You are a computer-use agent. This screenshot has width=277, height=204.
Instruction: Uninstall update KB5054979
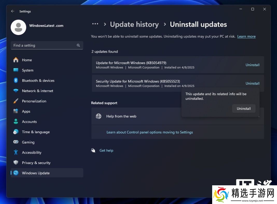(x=252, y=65)
